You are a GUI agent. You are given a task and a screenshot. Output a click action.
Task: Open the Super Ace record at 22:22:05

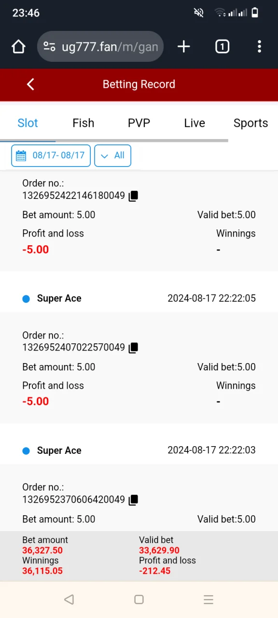click(x=139, y=298)
